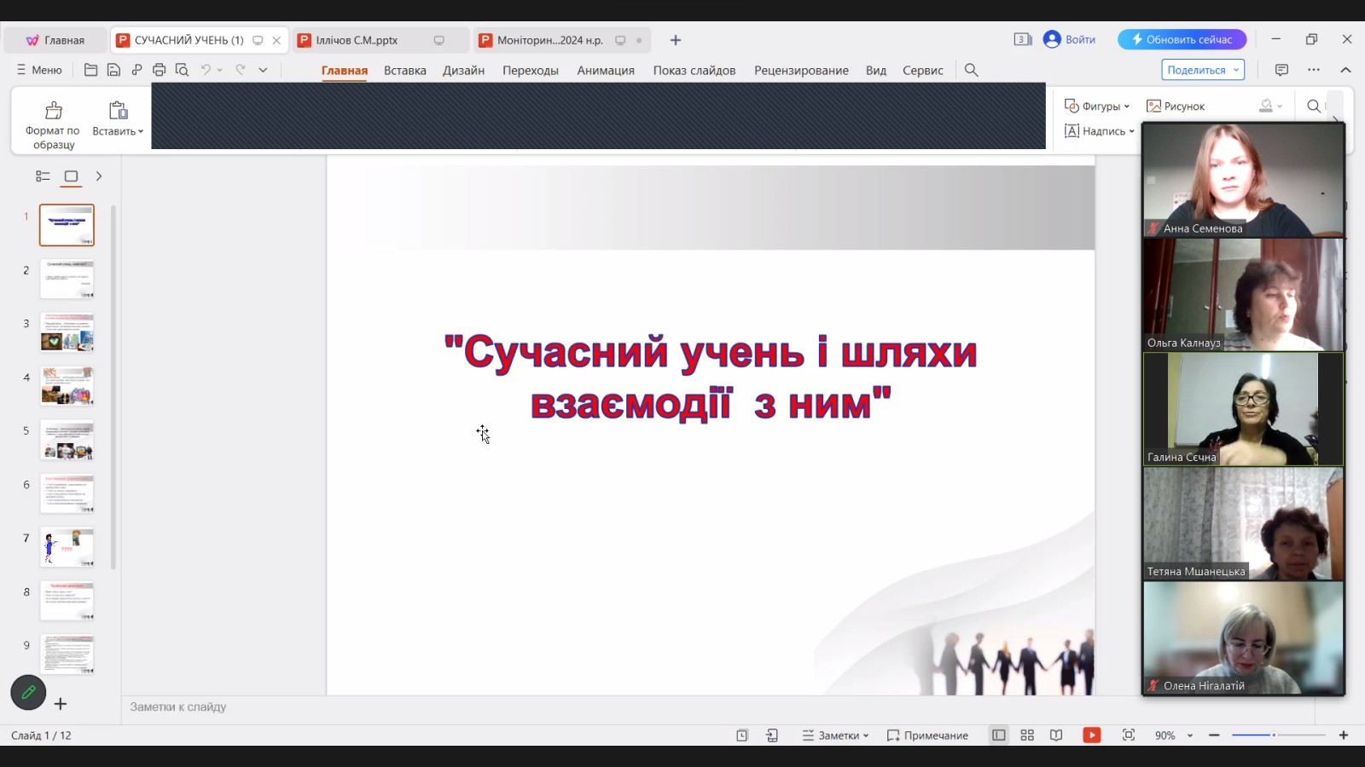
Task: Click the window count icon showing 3
Action: pyautogui.click(x=1023, y=39)
